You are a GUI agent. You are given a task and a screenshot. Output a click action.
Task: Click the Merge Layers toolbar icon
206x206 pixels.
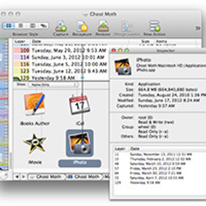(127, 26)
